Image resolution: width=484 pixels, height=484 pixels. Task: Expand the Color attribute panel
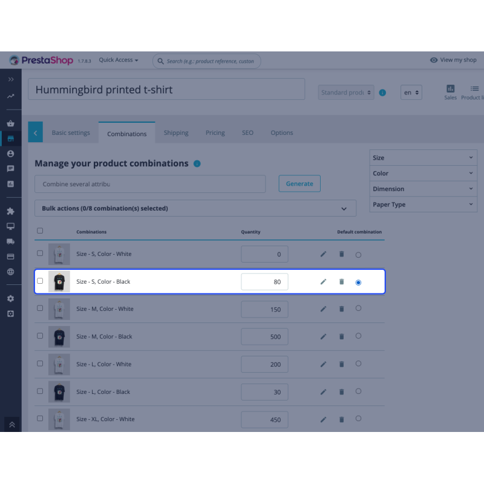pyautogui.click(x=423, y=173)
